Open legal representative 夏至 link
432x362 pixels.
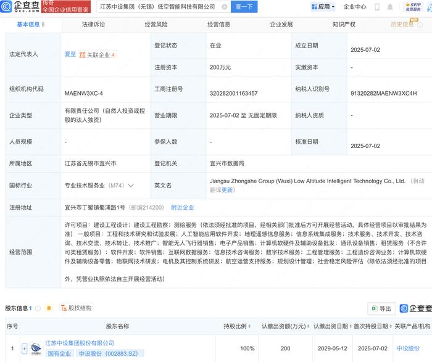pyautogui.click(x=70, y=54)
